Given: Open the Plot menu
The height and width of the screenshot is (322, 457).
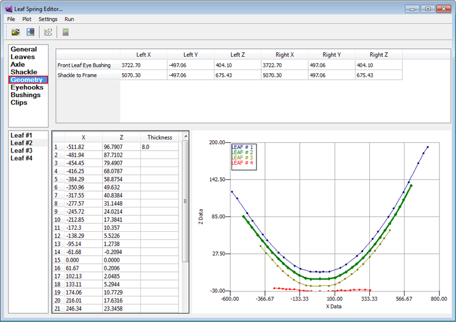Looking at the screenshot, I should (x=27, y=20).
